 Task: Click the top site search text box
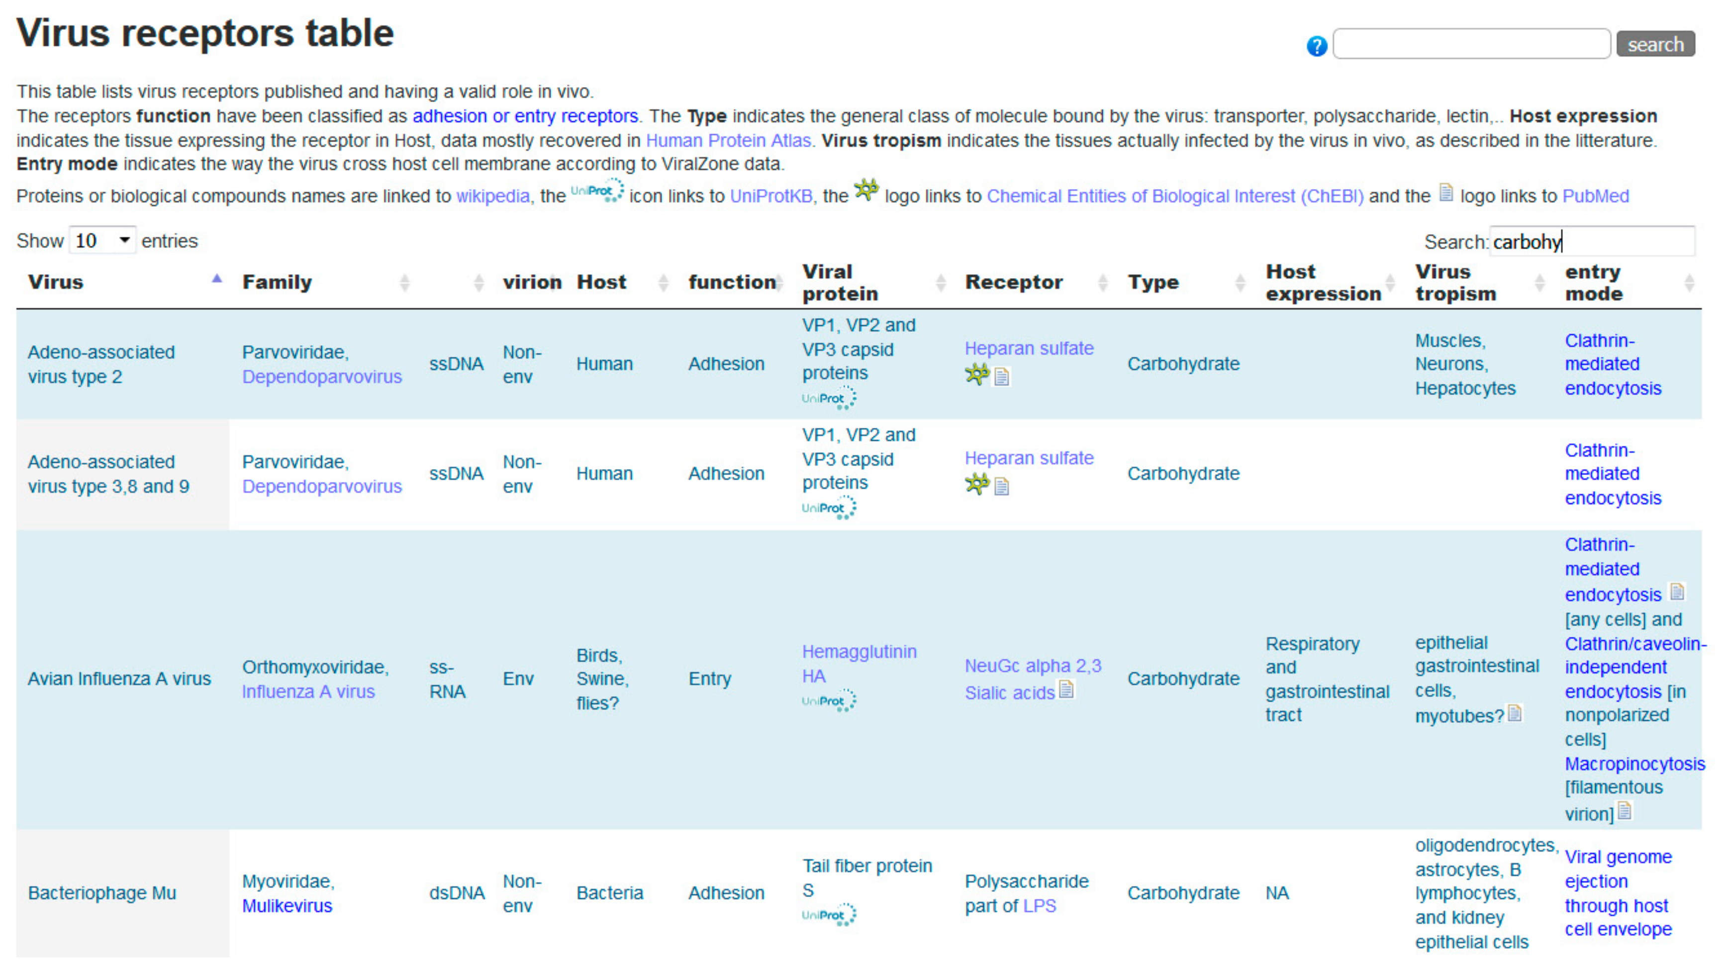coord(1471,44)
